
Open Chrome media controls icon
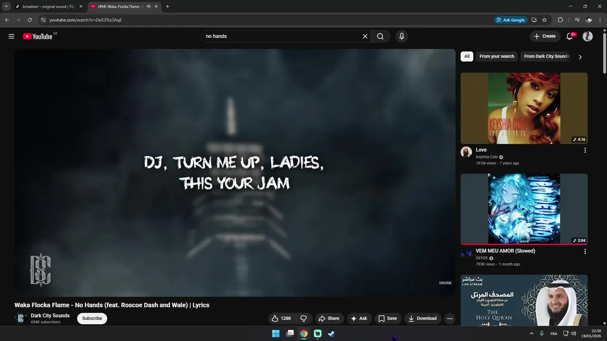[x=577, y=20]
